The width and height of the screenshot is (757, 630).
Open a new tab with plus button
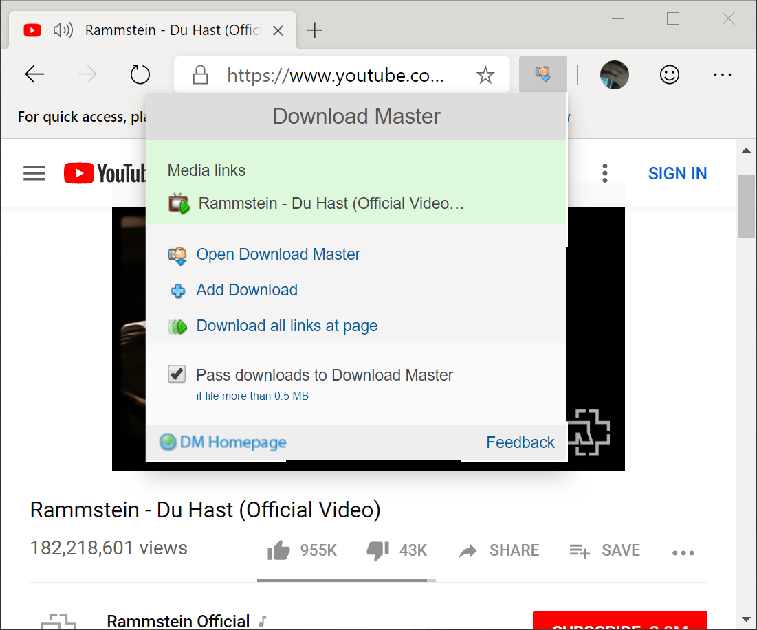(315, 30)
